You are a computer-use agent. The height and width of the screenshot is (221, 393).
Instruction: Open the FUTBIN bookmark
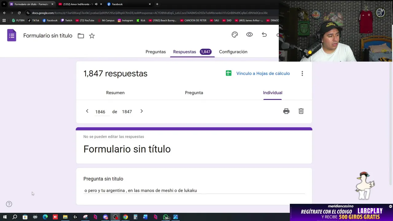[18, 21]
